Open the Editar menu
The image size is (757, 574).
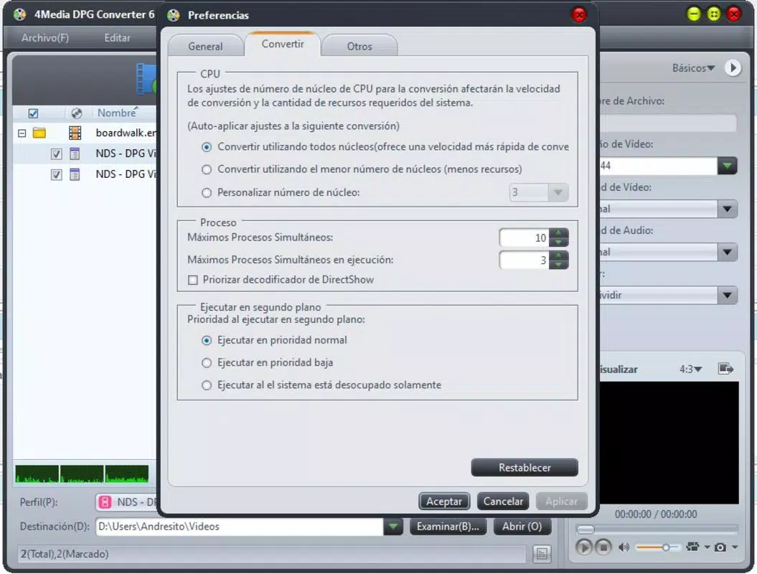click(x=117, y=37)
